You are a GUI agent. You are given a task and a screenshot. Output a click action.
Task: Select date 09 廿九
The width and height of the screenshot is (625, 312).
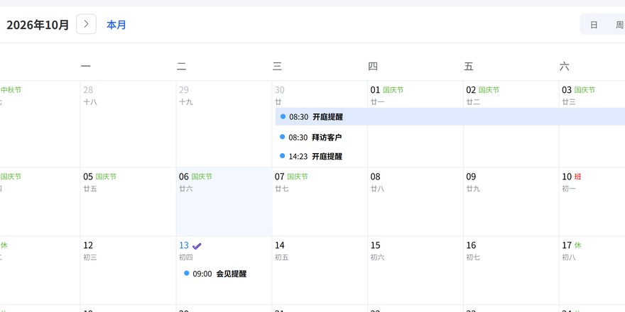coord(511,202)
